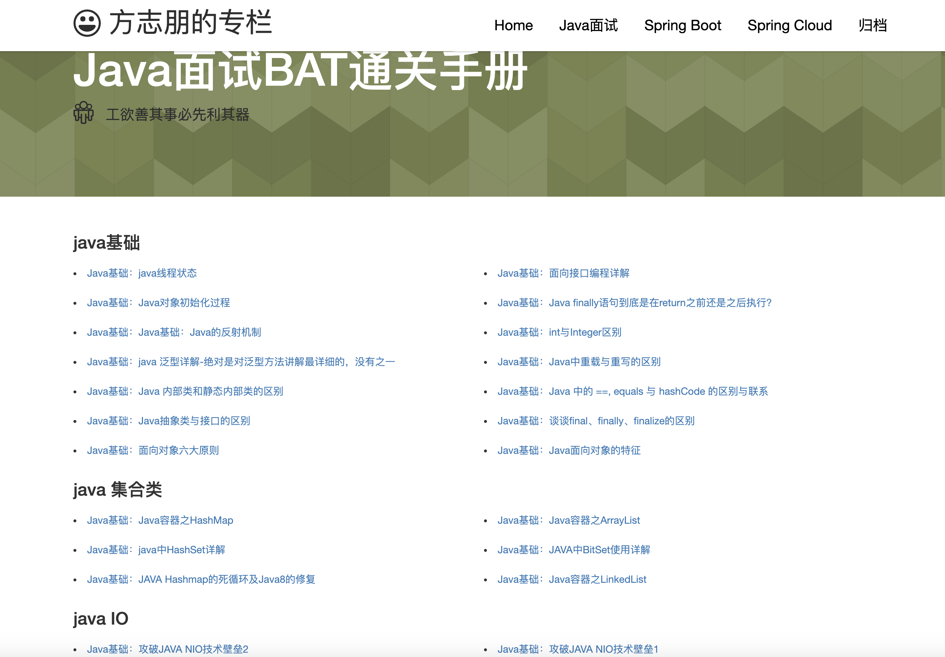The width and height of the screenshot is (945, 657).
Task: Click the finally语句 return article link
Action: click(x=634, y=303)
